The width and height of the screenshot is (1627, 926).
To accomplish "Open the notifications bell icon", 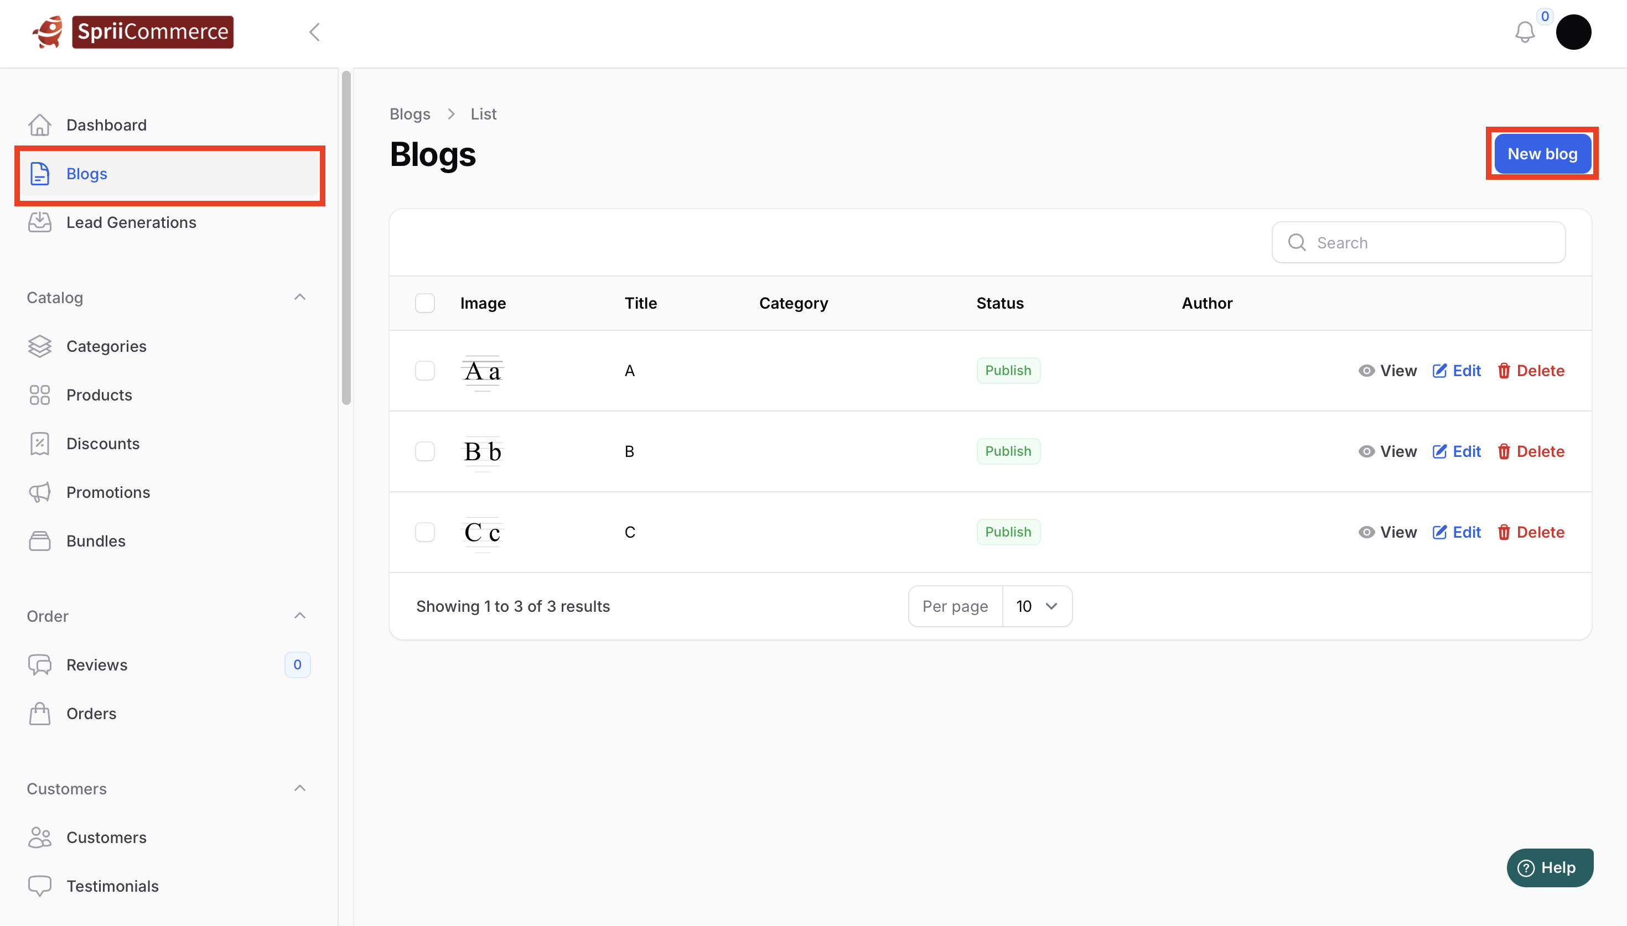I will 1524,32.
